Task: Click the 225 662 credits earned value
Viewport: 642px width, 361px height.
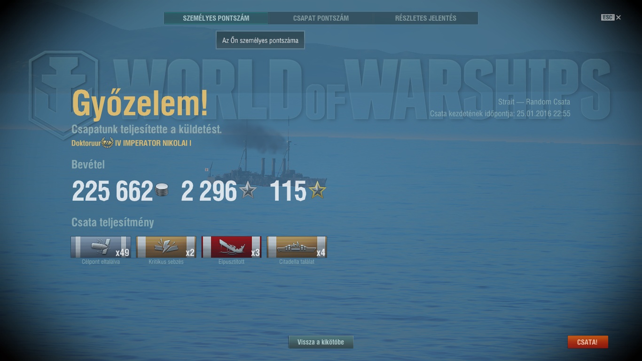Action: click(x=112, y=191)
